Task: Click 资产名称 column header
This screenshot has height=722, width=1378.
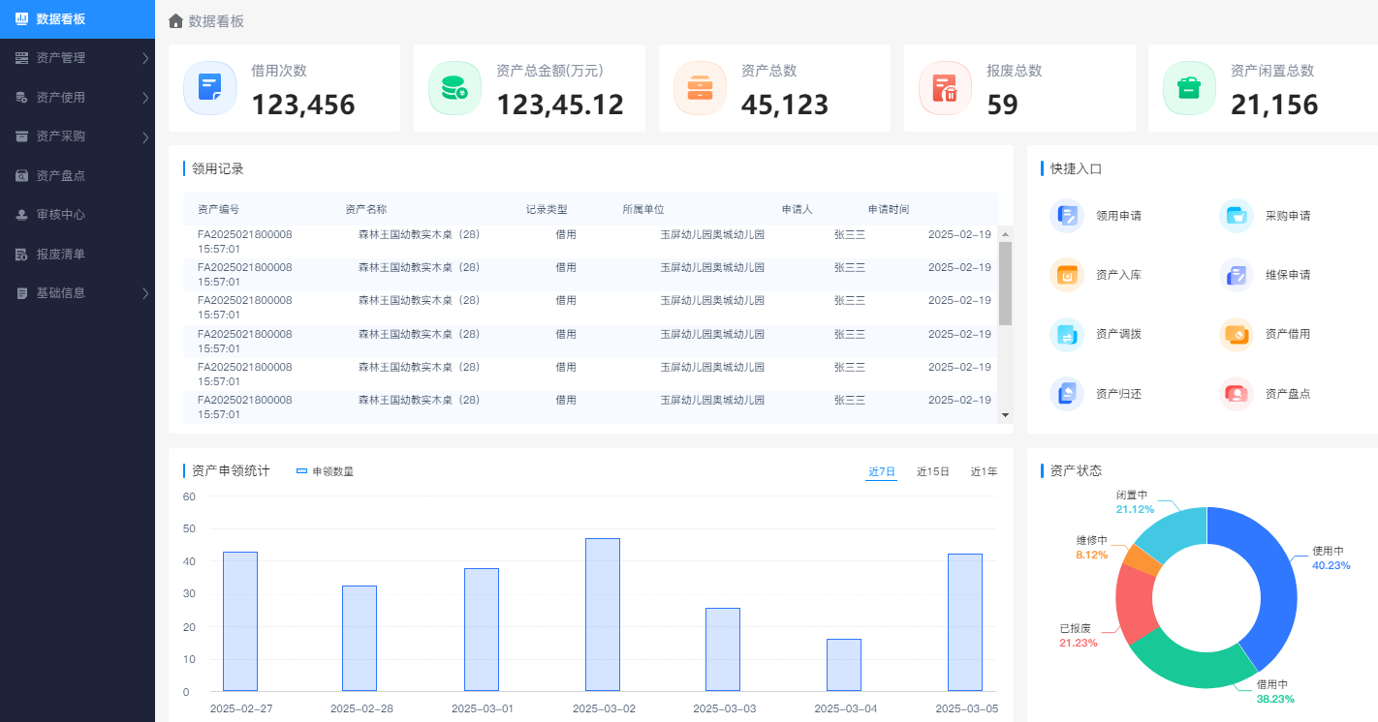Action: [366, 210]
